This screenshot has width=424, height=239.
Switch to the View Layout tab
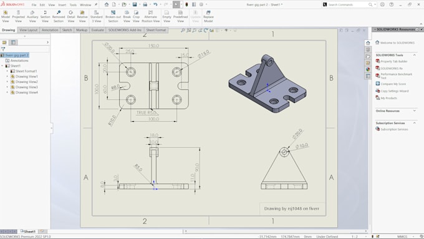click(x=29, y=30)
